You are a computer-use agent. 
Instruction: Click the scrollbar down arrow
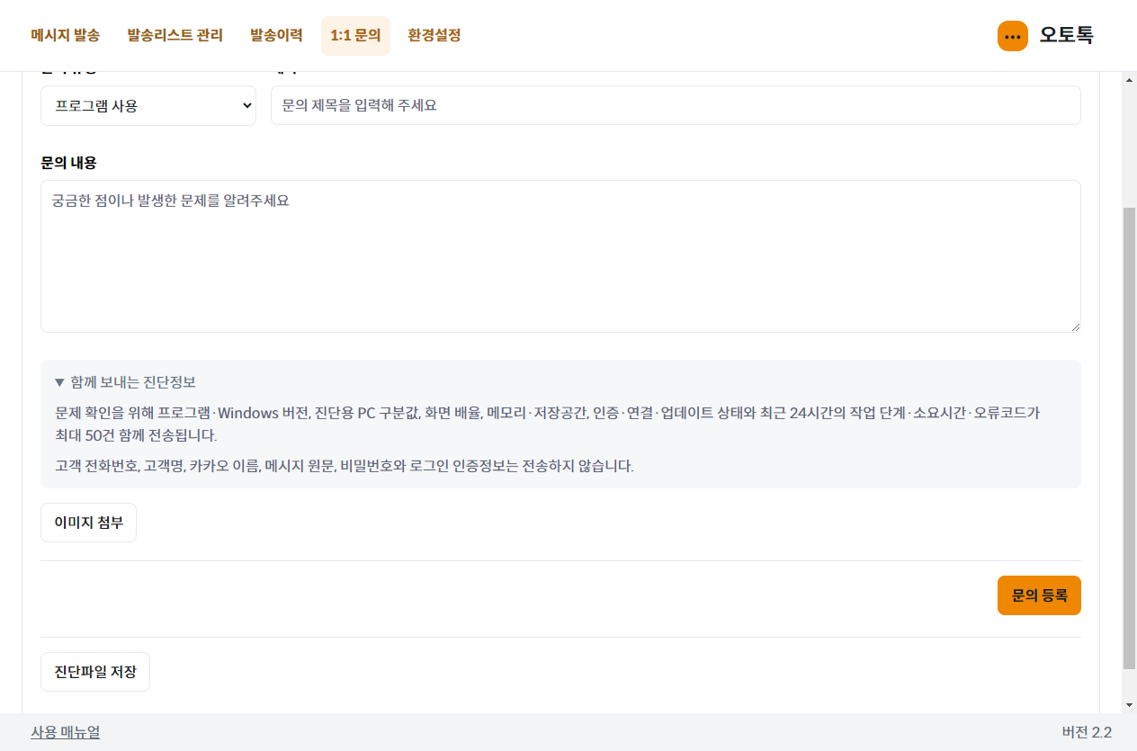tap(1129, 705)
